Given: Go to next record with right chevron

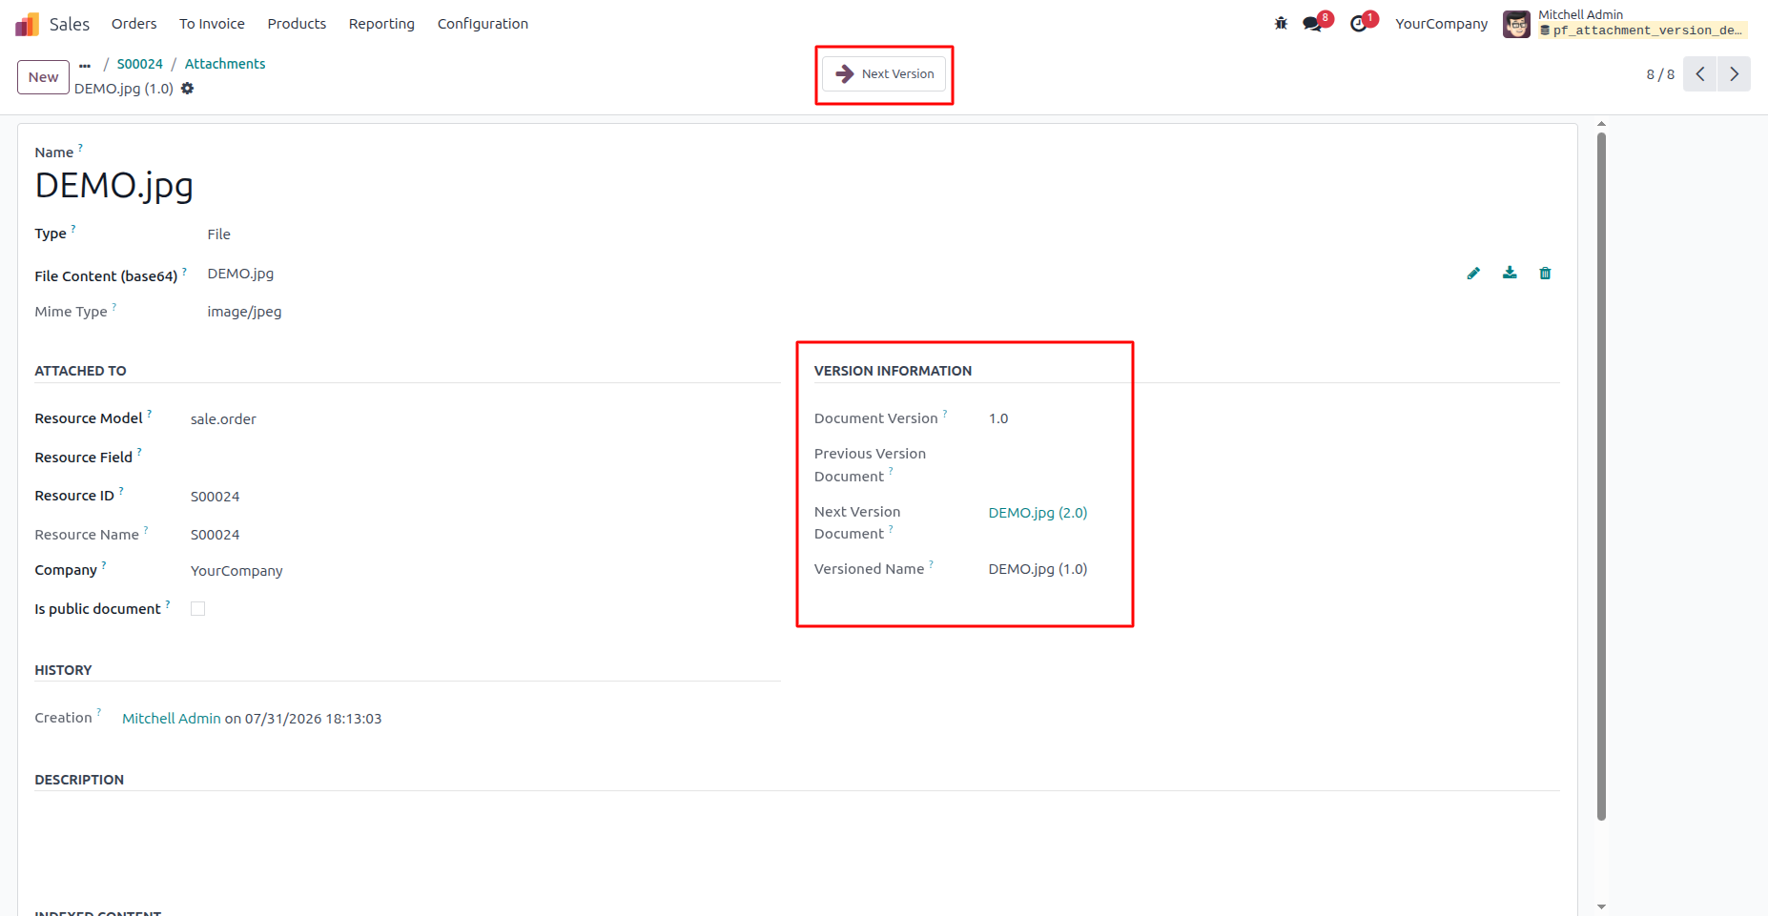Looking at the screenshot, I should click(1734, 74).
